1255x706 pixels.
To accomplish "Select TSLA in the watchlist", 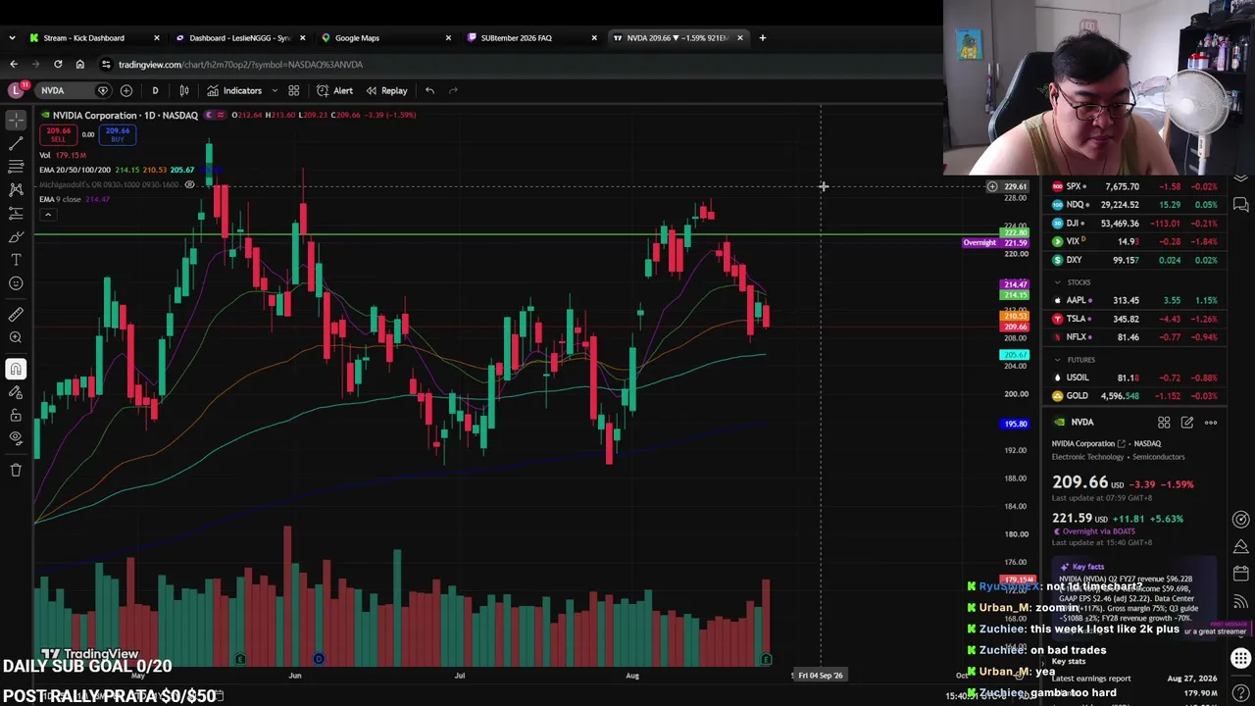I will [1134, 319].
